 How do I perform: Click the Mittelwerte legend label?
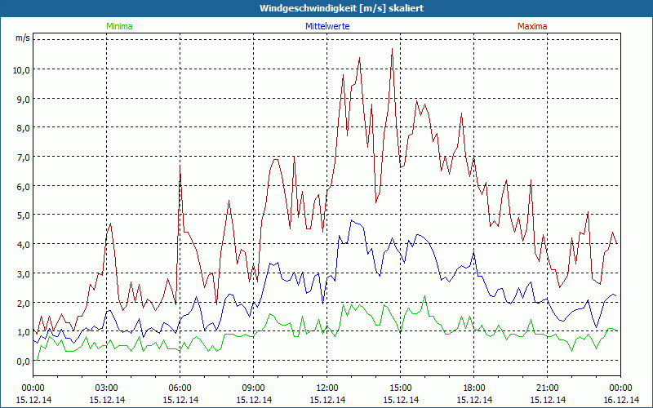pos(327,26)
